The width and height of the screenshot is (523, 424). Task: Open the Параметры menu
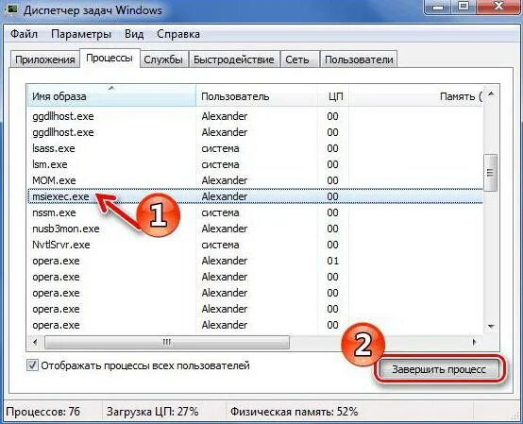click(x=81, y=34)
